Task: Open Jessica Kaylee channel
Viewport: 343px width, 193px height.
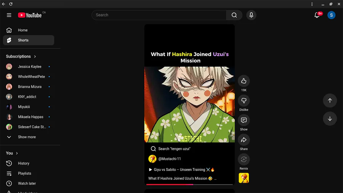Action: coord(29,66)
